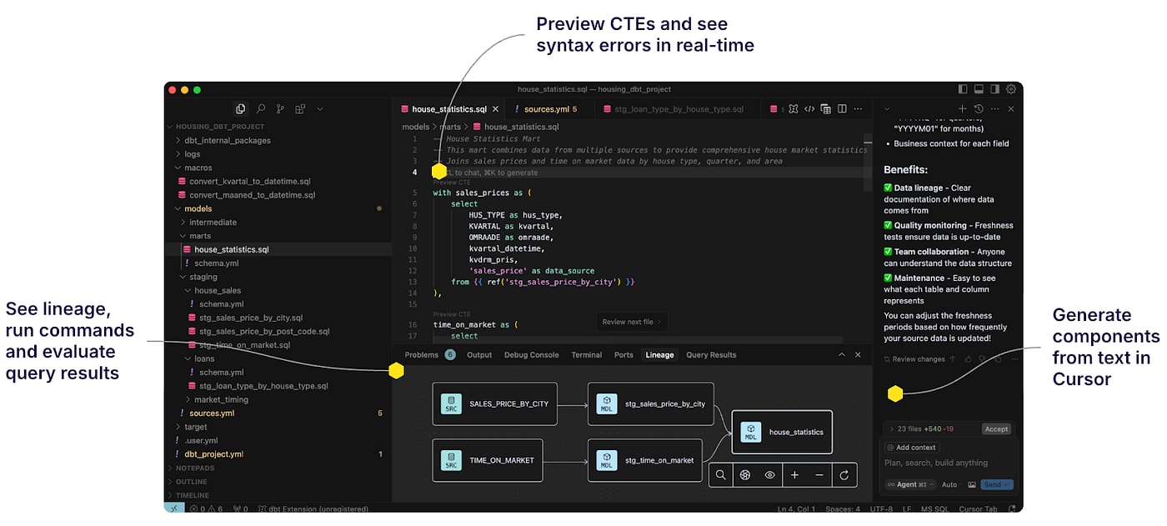Screen dimensions: 1167x526
Task: Expand the market_timing folder
Action: (221, 399)
